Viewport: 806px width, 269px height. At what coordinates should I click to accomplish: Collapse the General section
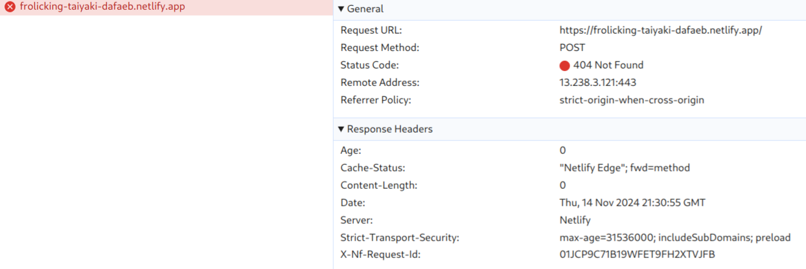tap(341, 9)
